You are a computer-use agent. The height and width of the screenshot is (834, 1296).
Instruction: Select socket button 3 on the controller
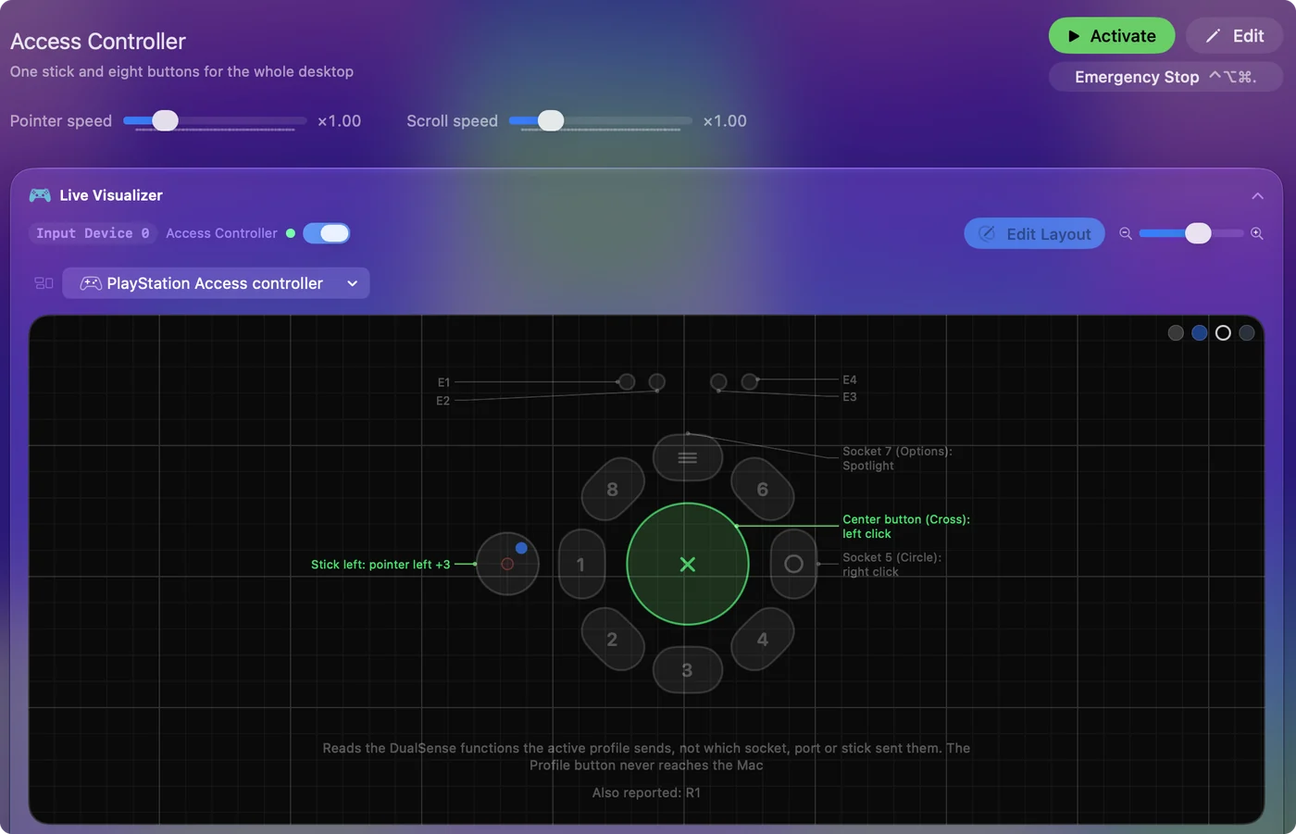click(x=688, y=669)
